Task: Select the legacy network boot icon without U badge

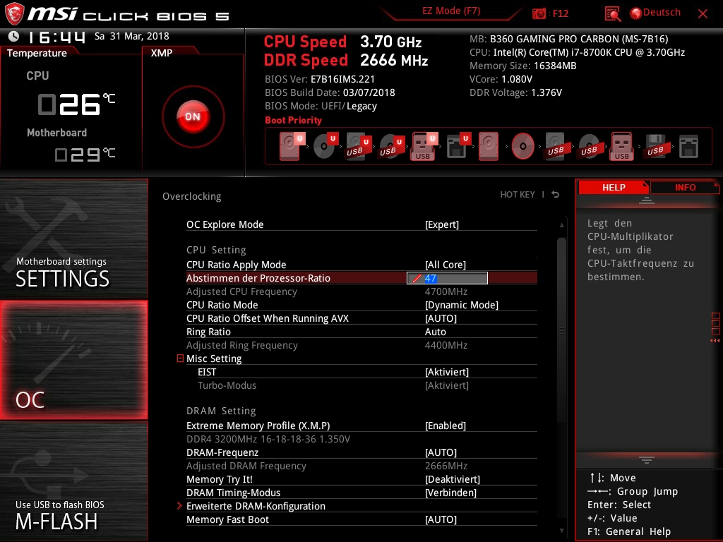Action: click(688, 146)
